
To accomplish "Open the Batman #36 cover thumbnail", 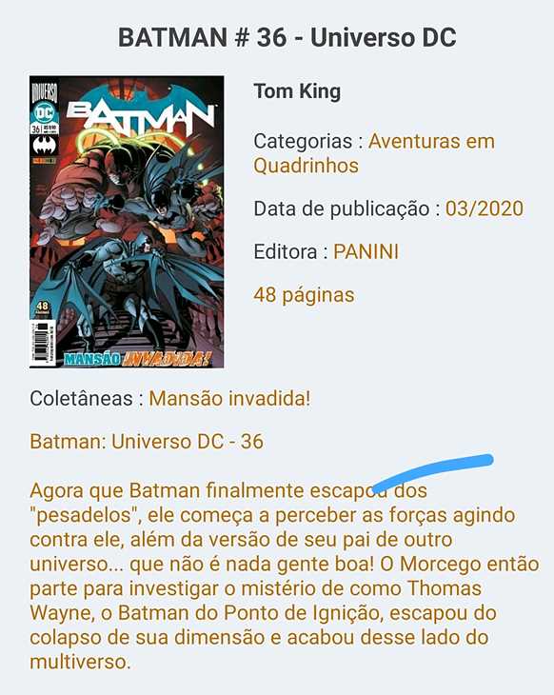I will click(127, 222).
